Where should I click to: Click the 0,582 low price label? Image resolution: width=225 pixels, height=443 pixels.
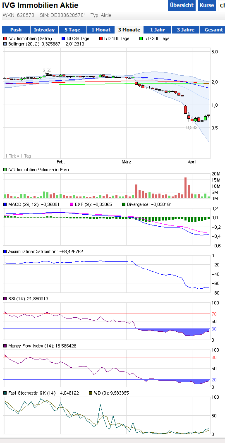point(192,128)
